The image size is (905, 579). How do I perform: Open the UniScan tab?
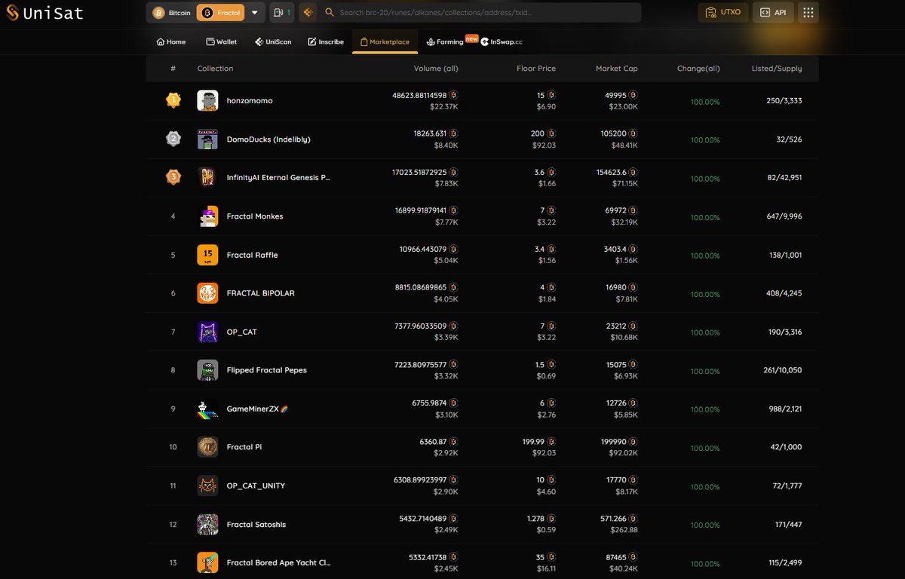click(273, 41)
